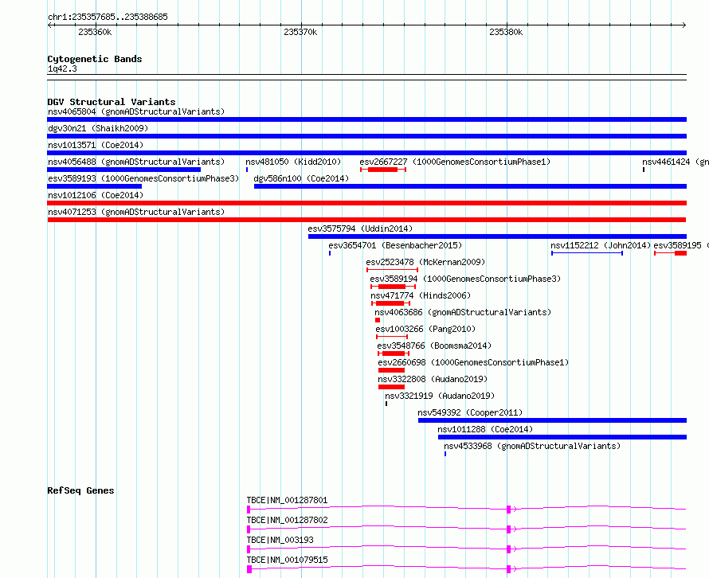
Task: Select the TBCE|NM_001287802 transcript label
Action: point(287,520)
